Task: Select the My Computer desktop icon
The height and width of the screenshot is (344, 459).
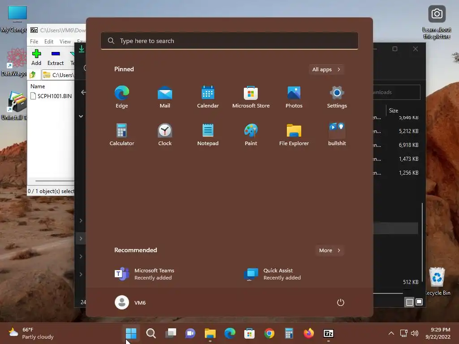Action: pos(14,19)
